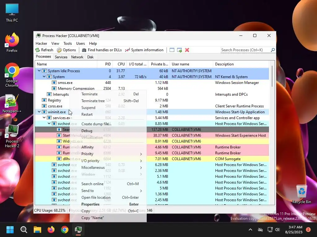Click the Registry process icon
Viewport: 317px width, 237px height.
click(44, 100)
